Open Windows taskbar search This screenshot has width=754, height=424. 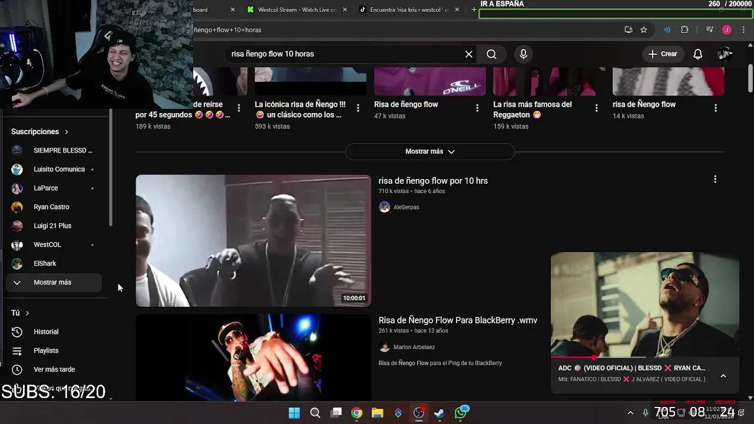(315, 413)
